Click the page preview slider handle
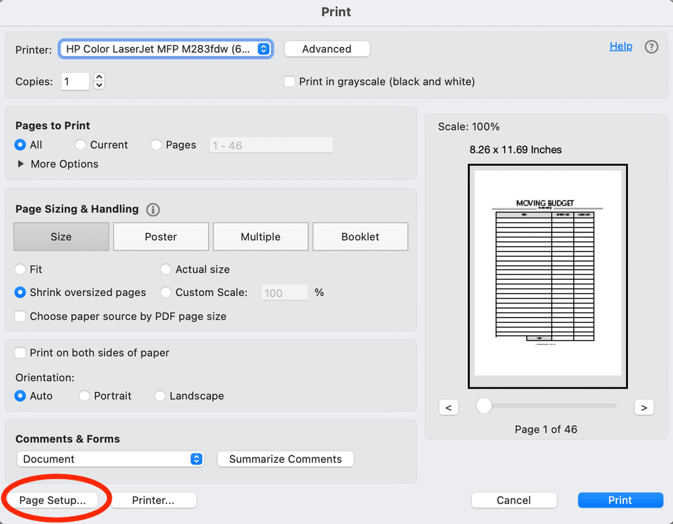This screenshot has width=673, height=524. [483, 406]
